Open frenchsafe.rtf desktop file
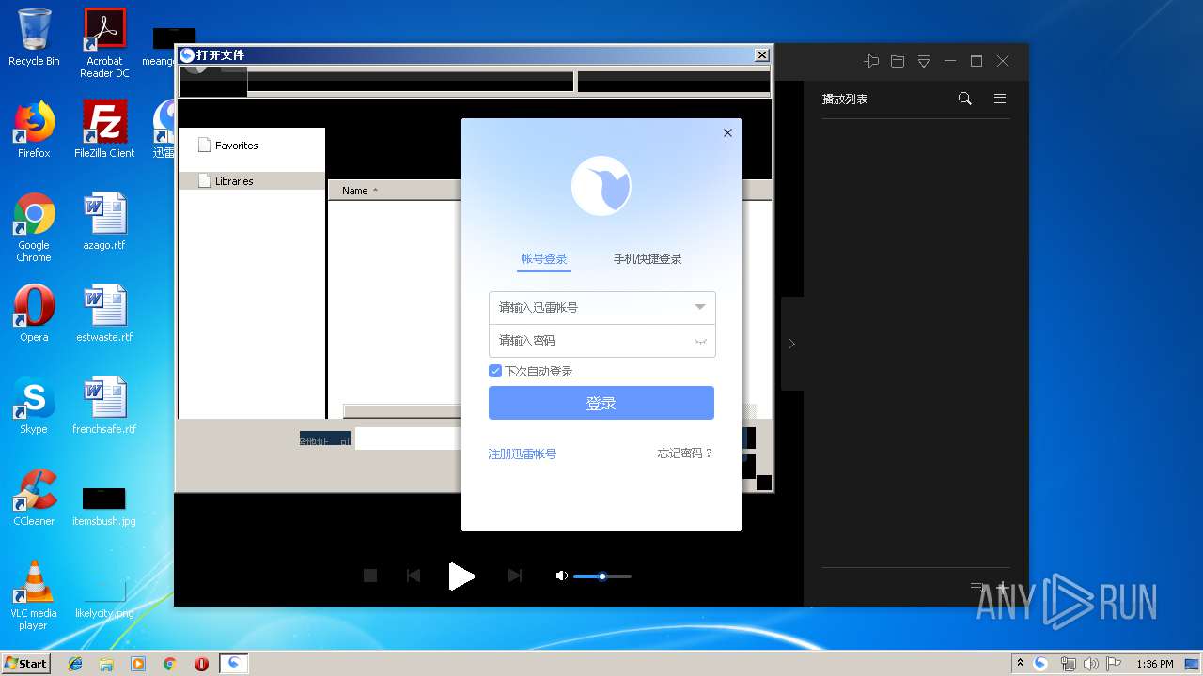The image size is (1203, 676). click(x=104, y=407)
